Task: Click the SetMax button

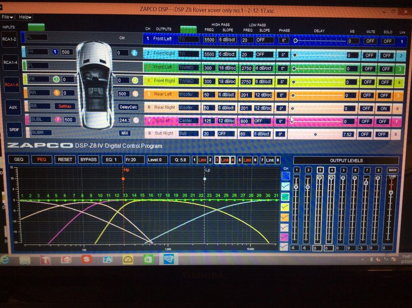Action: 65,106
